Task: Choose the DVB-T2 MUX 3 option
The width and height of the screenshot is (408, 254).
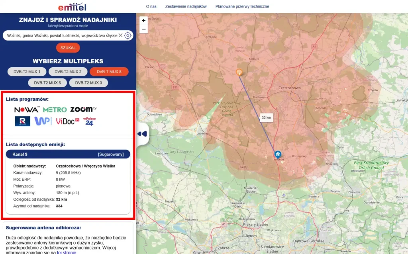Action: (88, 83)
